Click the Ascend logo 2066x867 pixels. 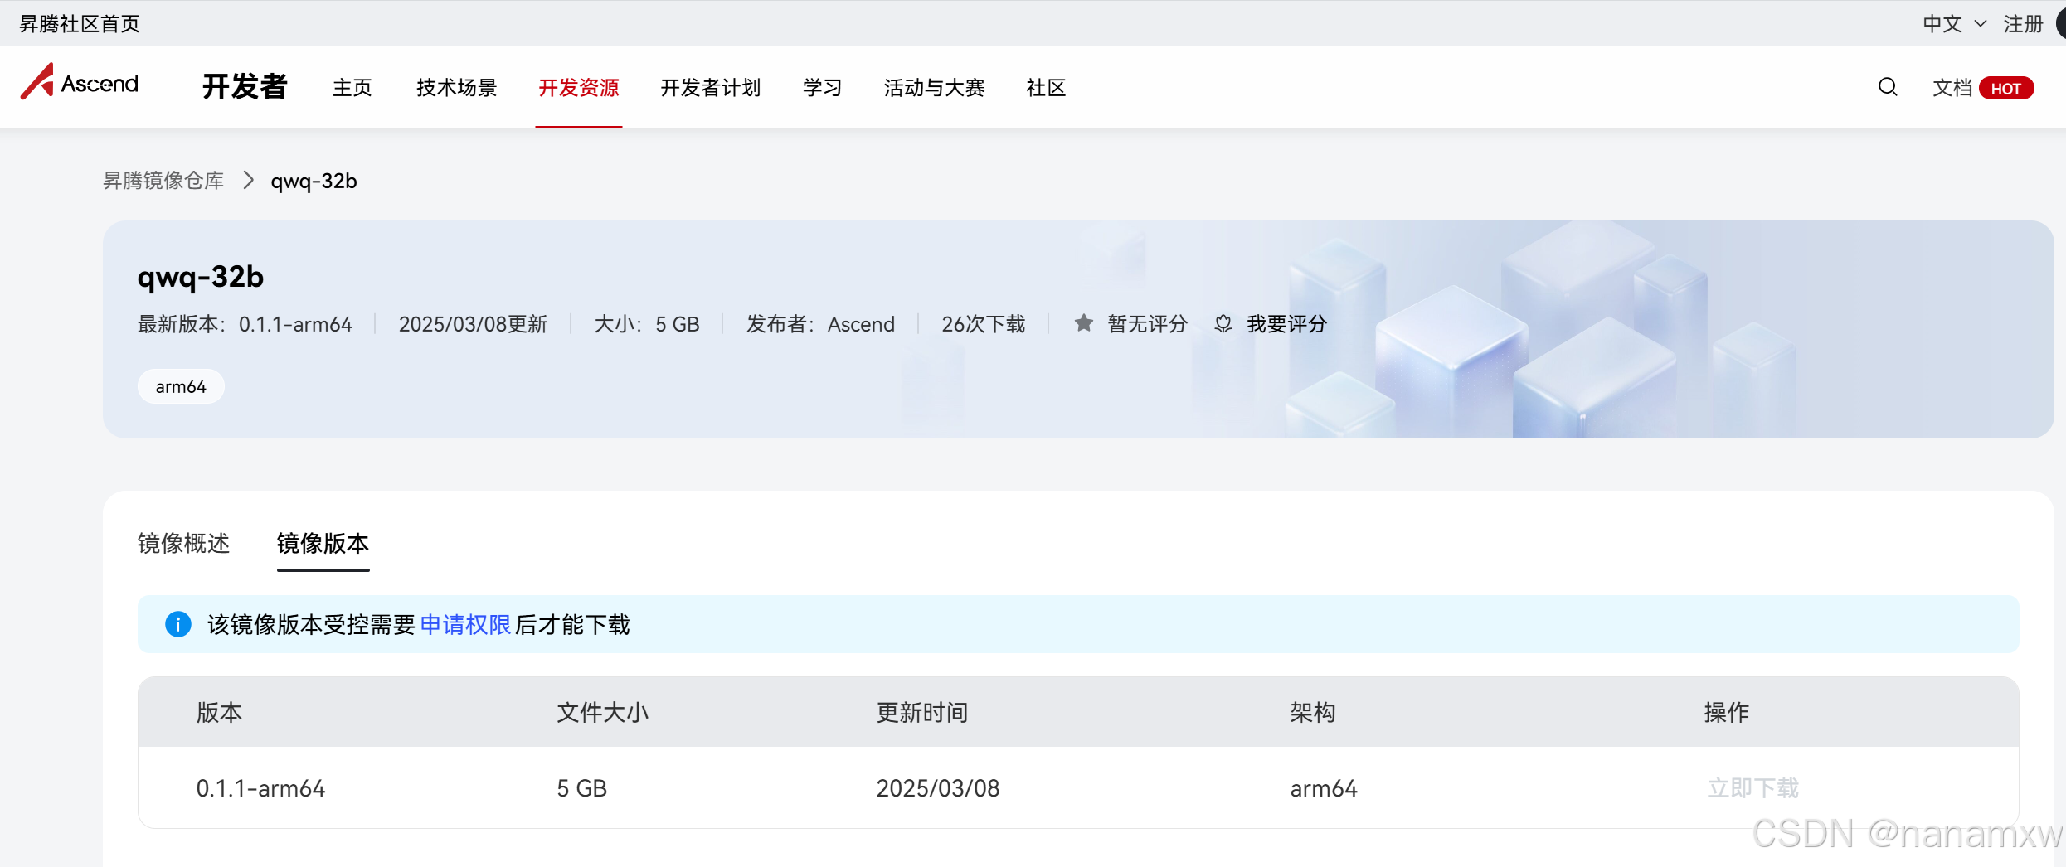80,82
